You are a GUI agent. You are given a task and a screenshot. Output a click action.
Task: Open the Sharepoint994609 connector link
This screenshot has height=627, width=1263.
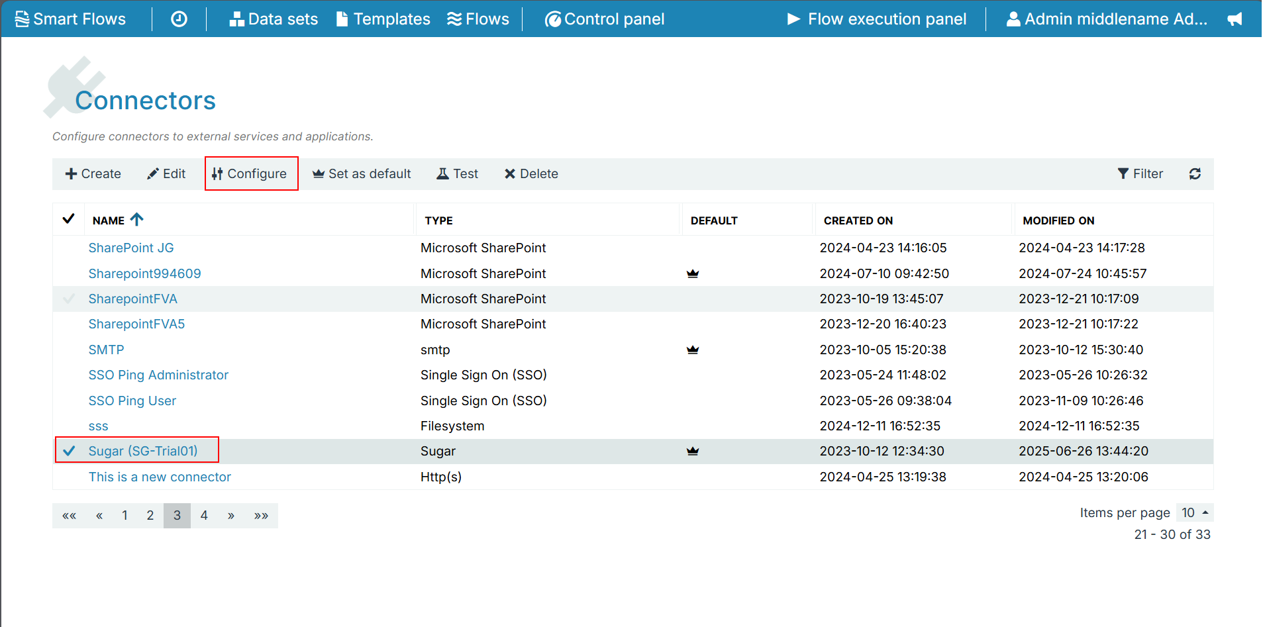pos(144,274)
